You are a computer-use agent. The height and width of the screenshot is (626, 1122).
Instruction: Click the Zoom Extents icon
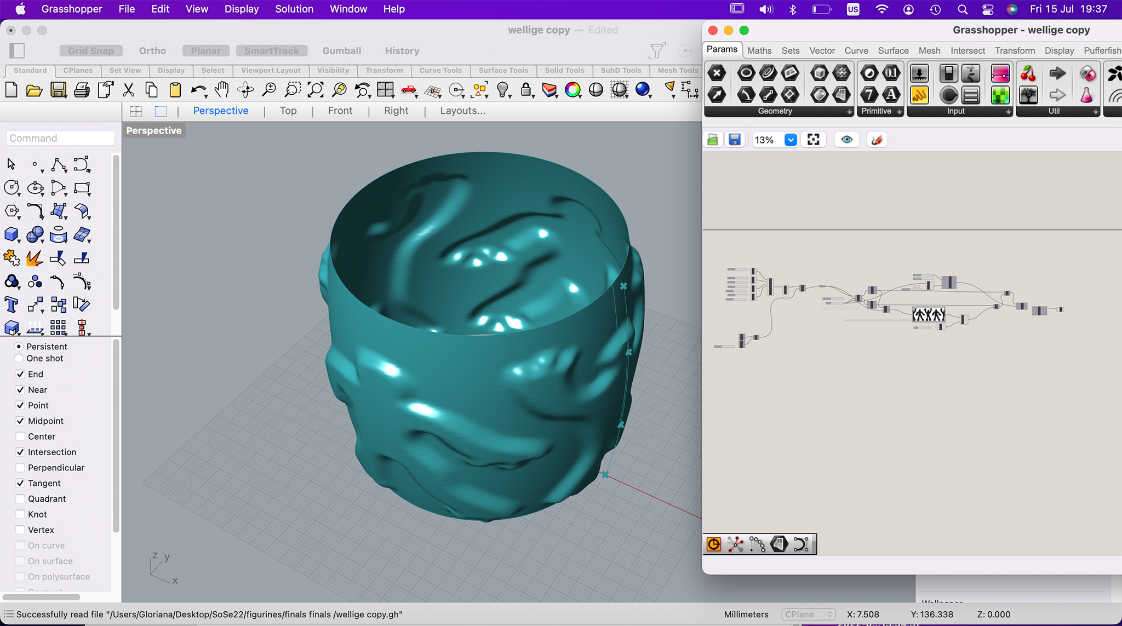316,89
